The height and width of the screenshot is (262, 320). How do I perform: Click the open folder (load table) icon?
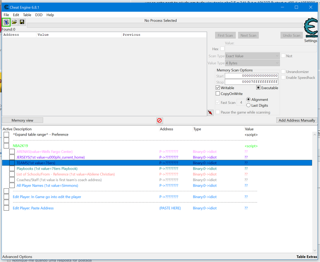[x=14, y=22]
